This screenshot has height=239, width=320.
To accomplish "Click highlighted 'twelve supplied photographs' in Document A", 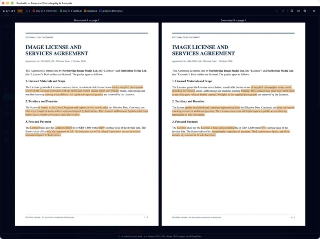I will click(128, 87).
